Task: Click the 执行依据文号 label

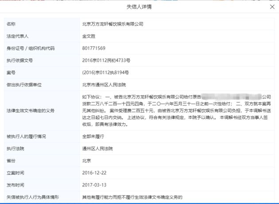Action: pos(20,60)
